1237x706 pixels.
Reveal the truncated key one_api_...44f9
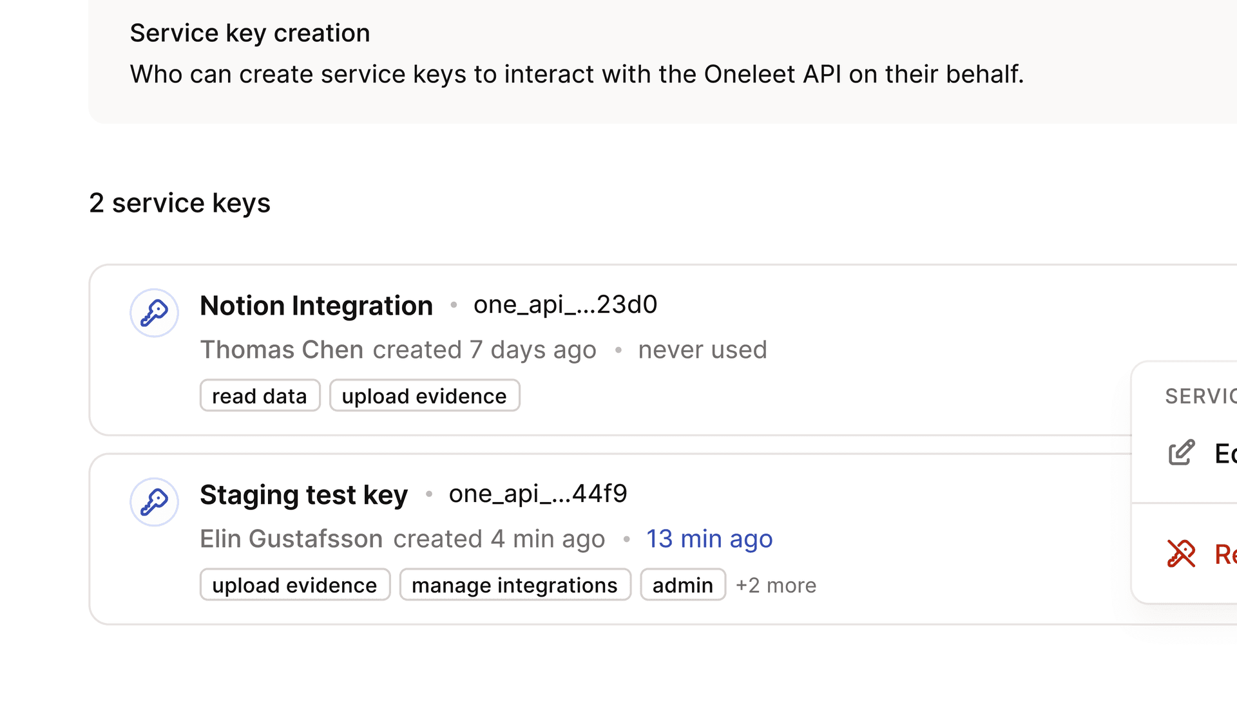coord(538,494)
